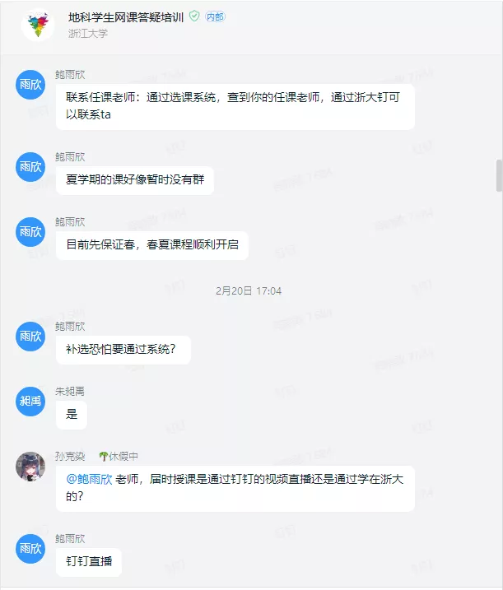Select the message bubble 钉钉直播

tap(89, 562)
